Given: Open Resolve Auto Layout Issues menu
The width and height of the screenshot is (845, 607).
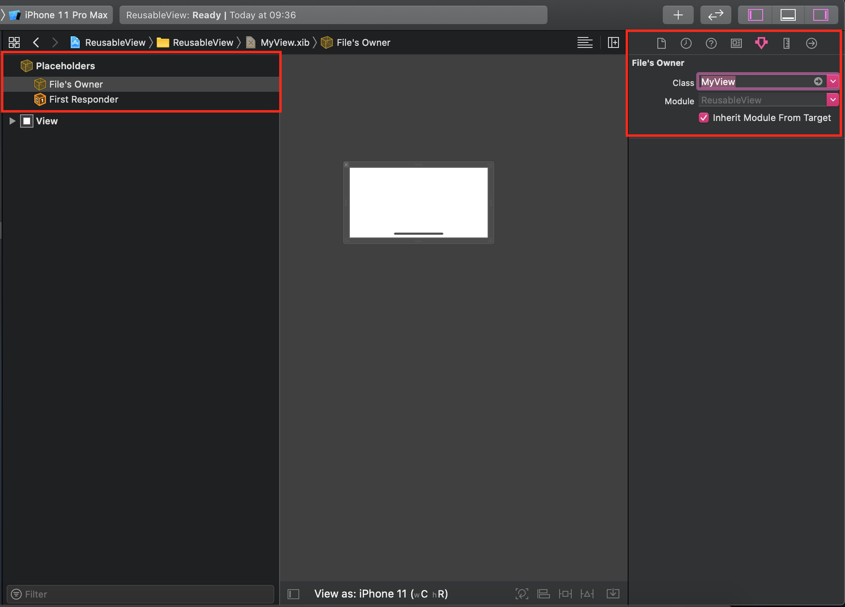Looking at the screenshot, I should click(587, 594).
